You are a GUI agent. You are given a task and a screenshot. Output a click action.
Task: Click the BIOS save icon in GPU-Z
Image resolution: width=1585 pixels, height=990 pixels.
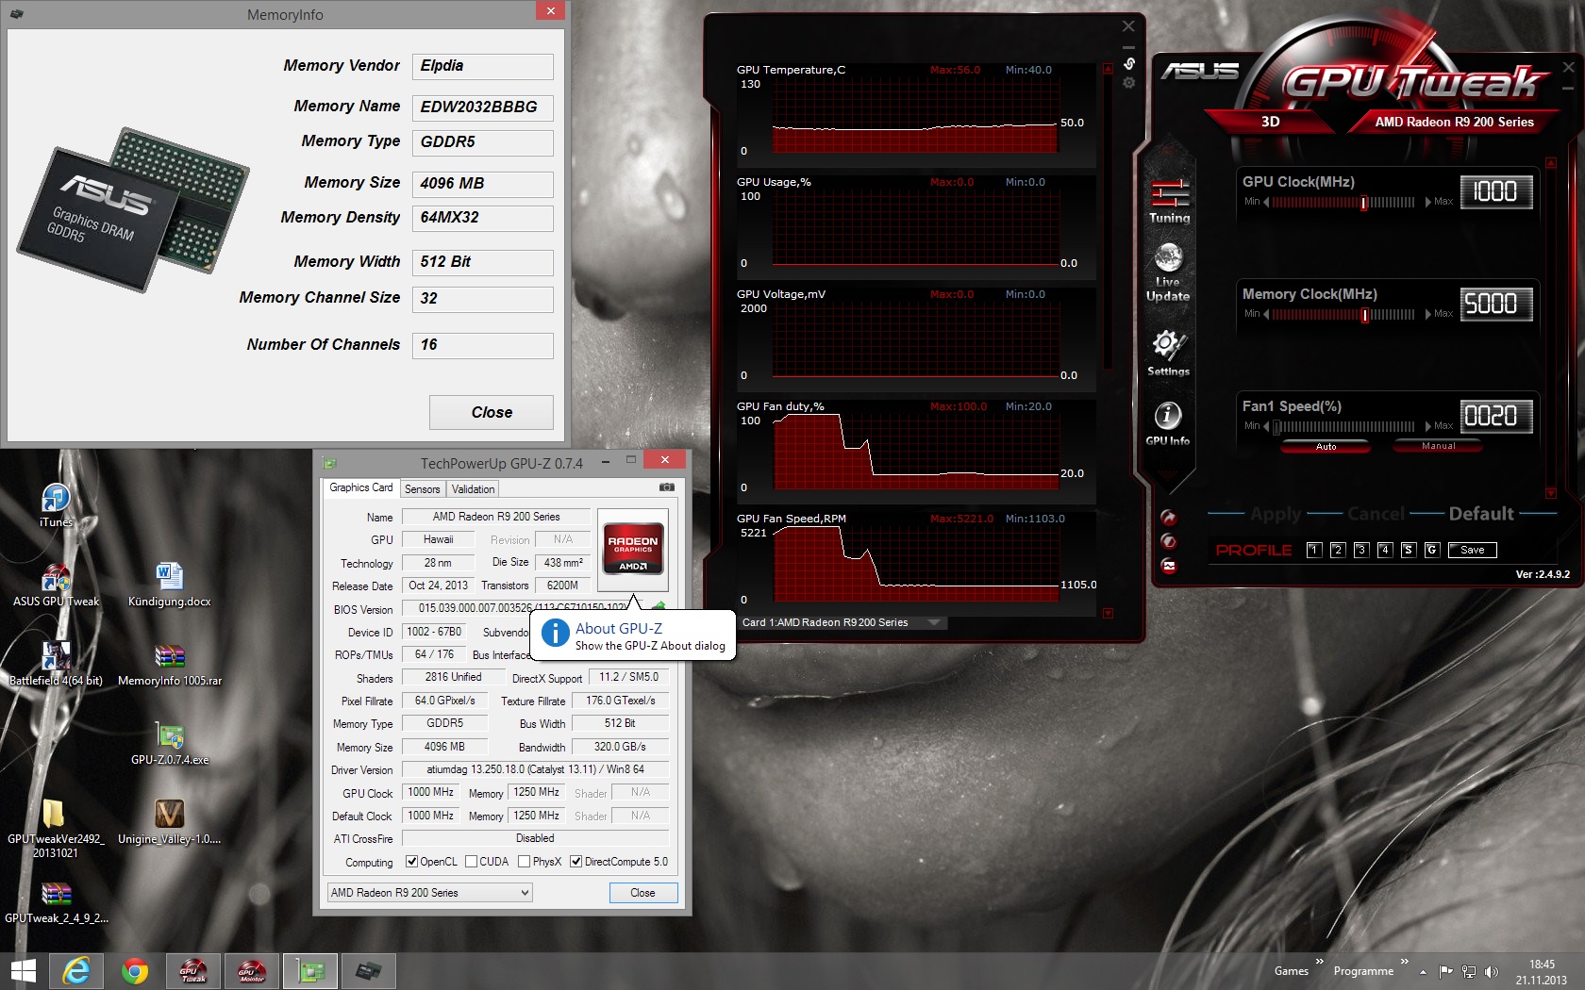659,607
